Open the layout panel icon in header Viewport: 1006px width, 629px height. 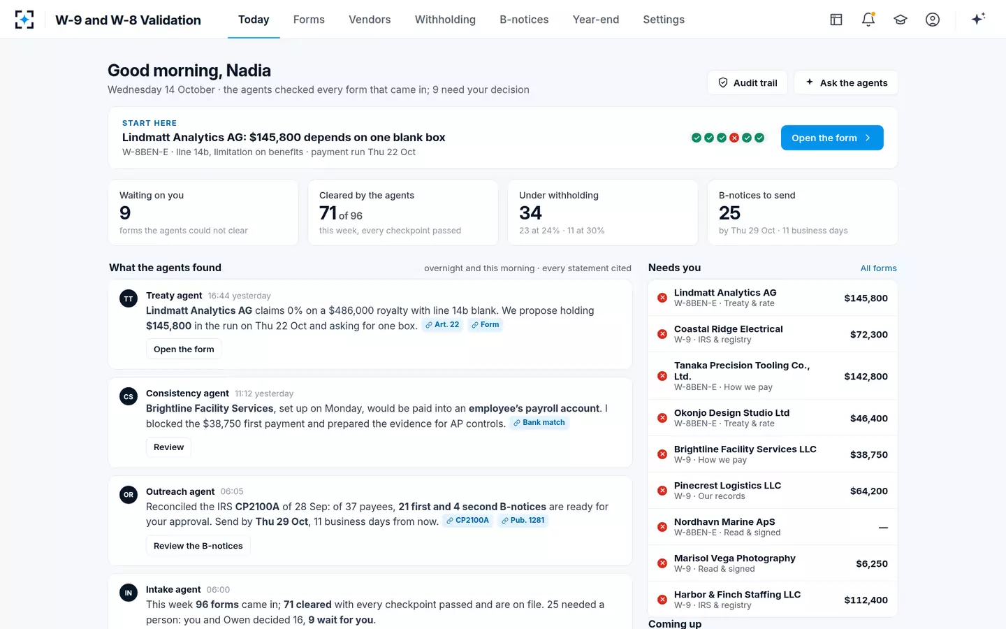click(836, 20)
